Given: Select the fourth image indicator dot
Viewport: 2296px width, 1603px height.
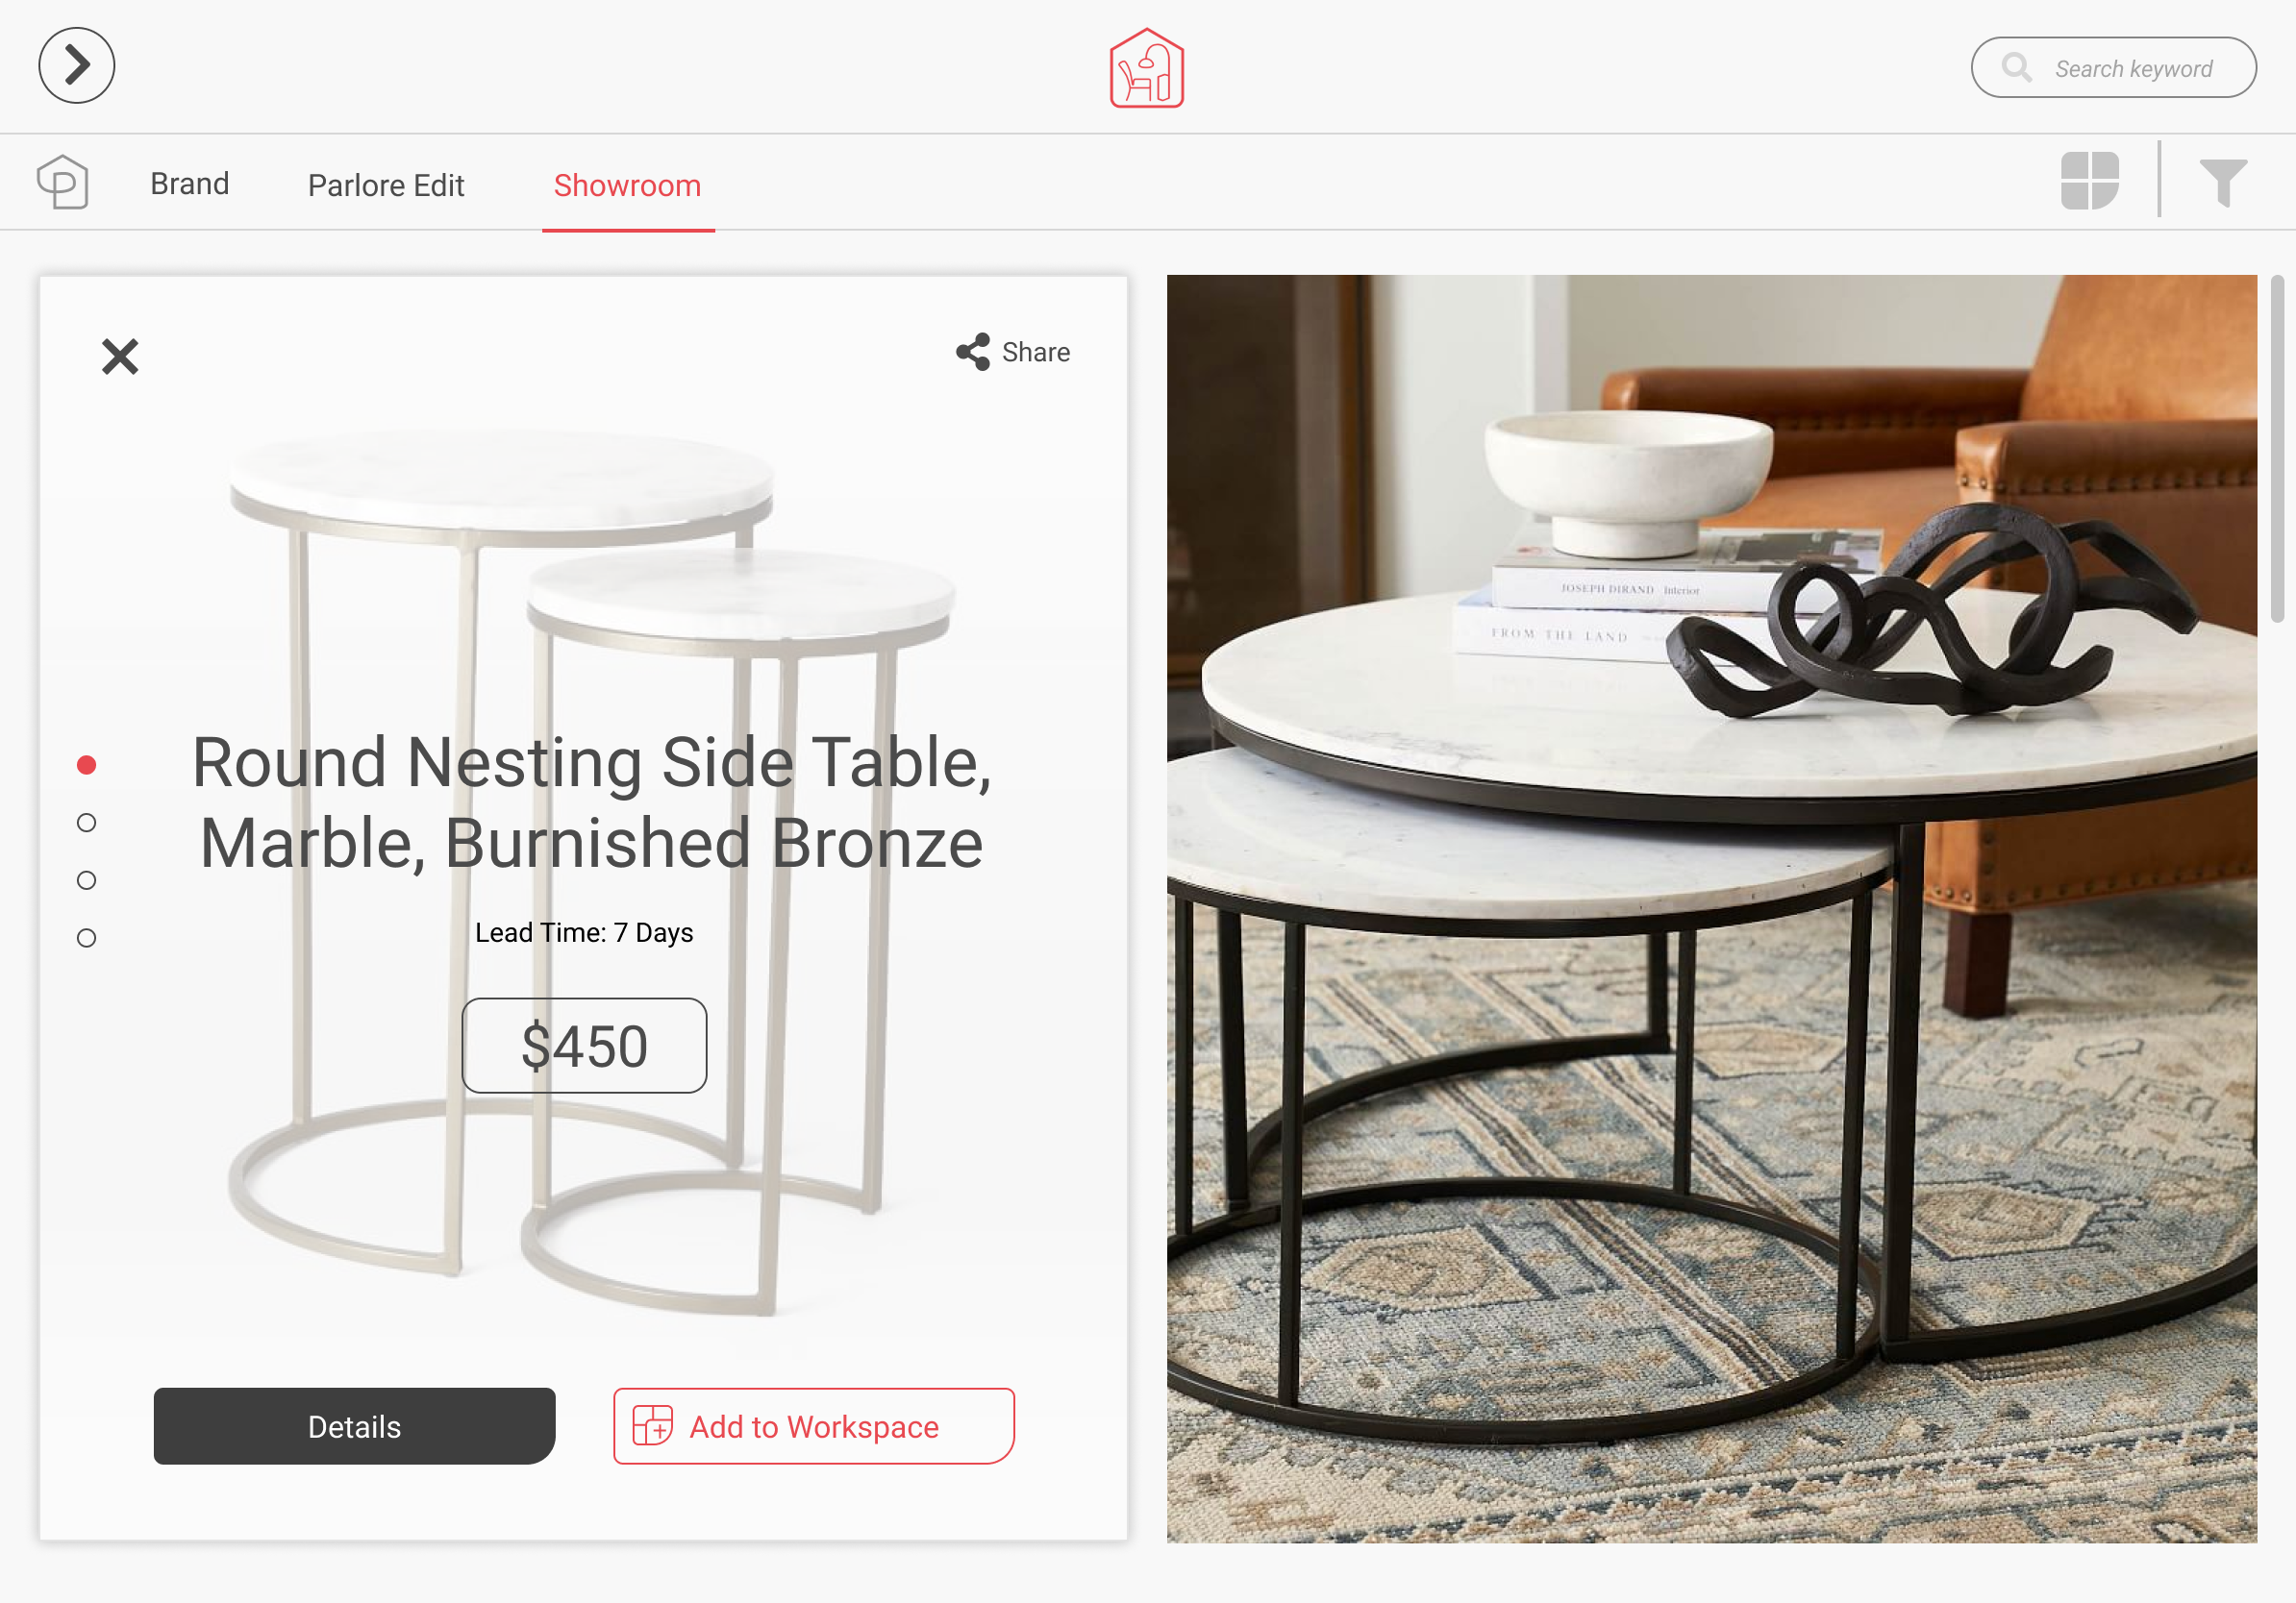Looking at the screenshot, I should point(87,938).
